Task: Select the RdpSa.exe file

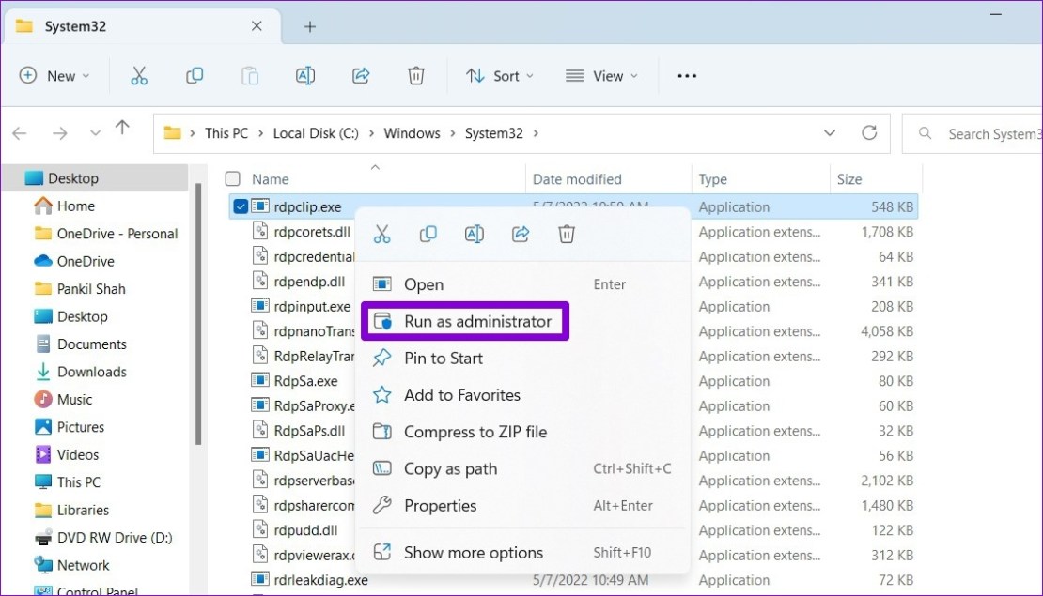Action: pyautogui.click(x=305, y=381)
